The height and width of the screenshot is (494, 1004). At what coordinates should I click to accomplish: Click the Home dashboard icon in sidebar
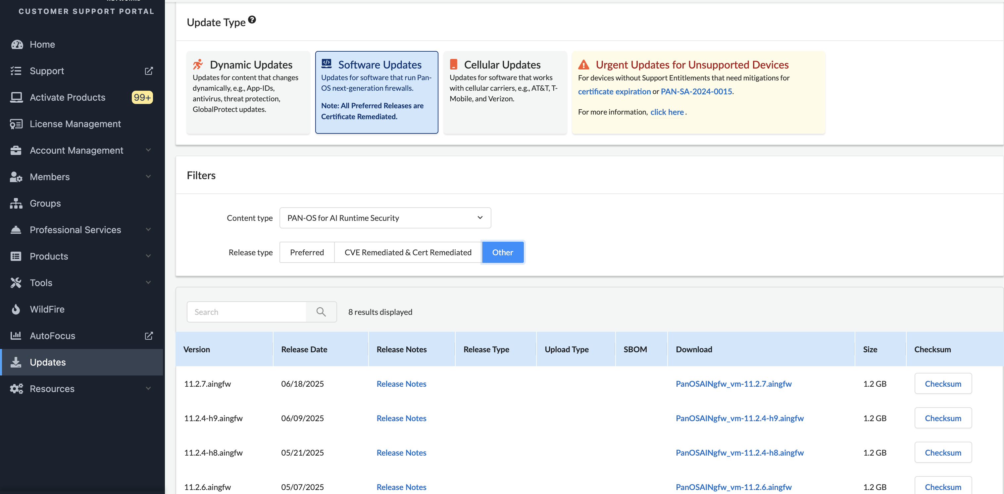[17, 44]
